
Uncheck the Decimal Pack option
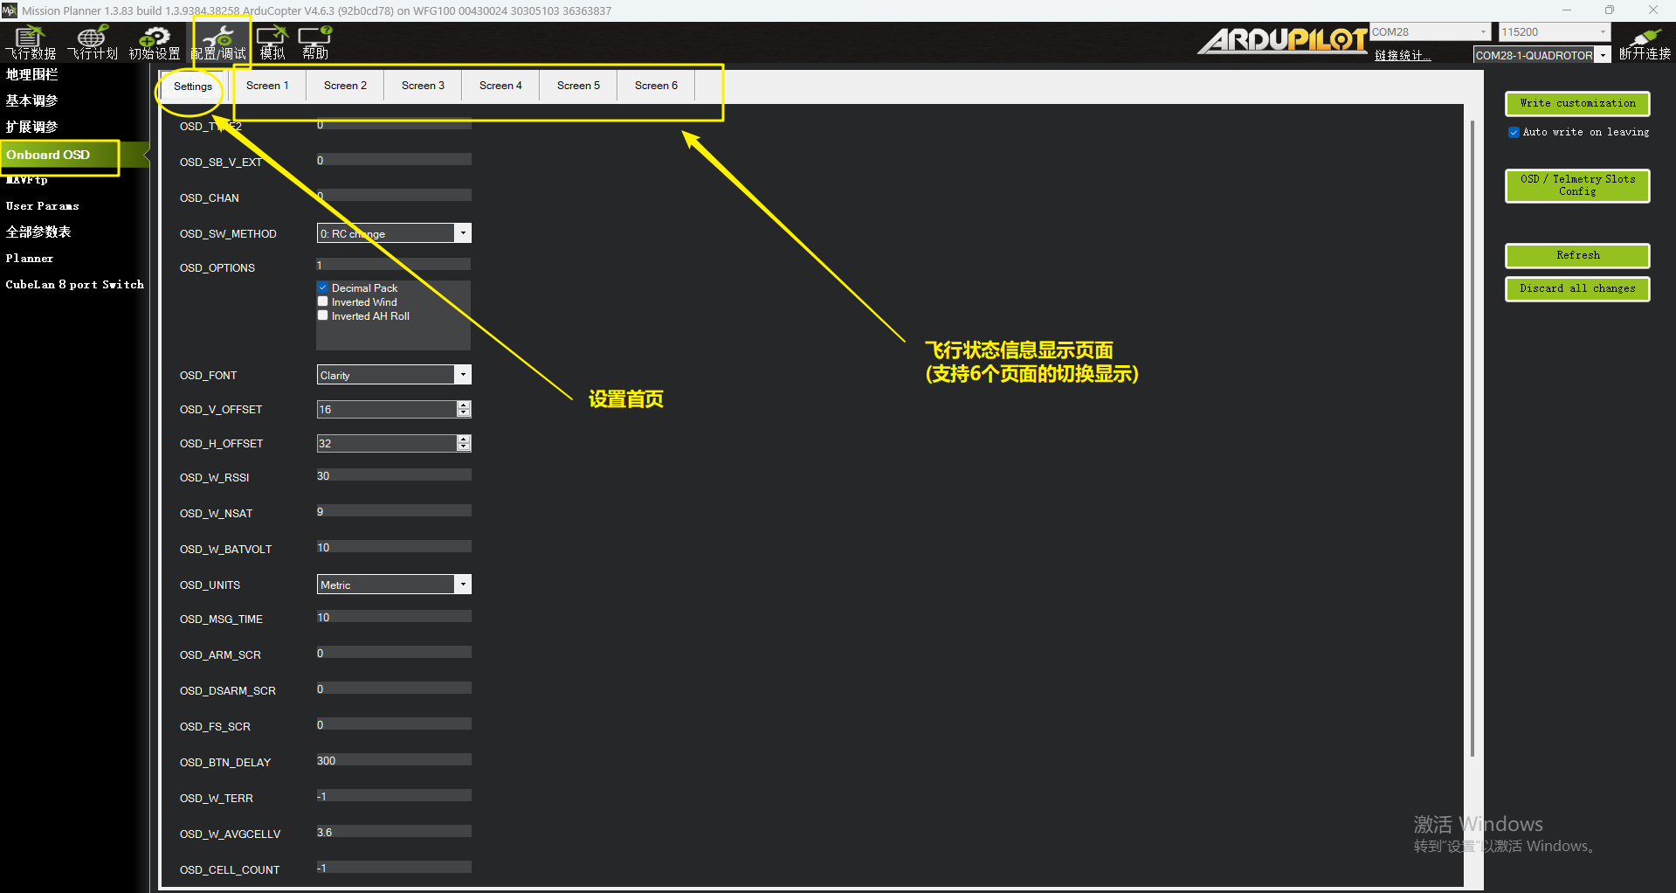[323, 287]
